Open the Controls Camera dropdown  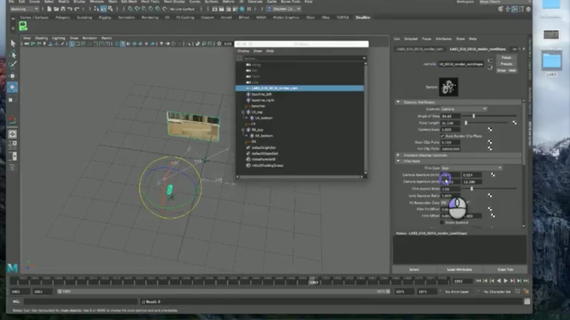point(464,109)
